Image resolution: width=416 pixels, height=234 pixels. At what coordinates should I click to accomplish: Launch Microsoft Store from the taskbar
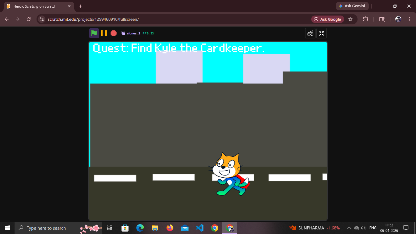click(x=125, y=228)
